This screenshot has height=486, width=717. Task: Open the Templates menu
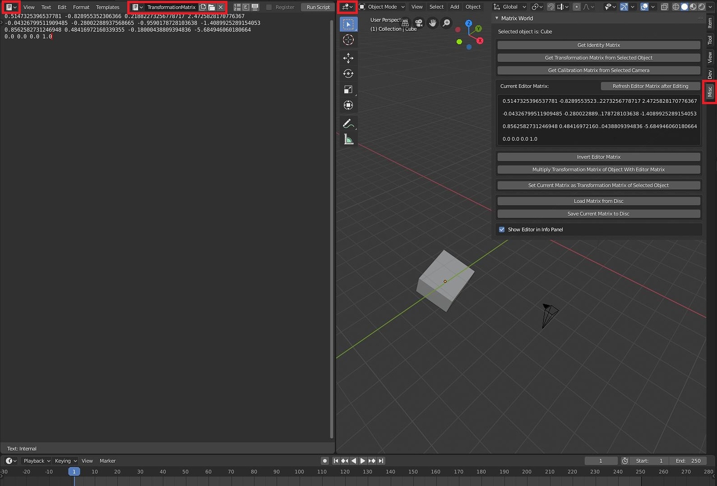108,7
